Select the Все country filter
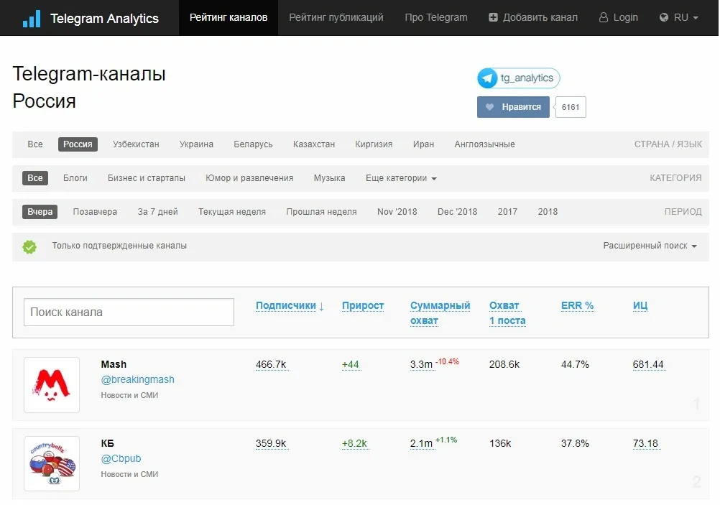Screen dimensions: 720x505 pyautogui.click(x=35, y=144)
